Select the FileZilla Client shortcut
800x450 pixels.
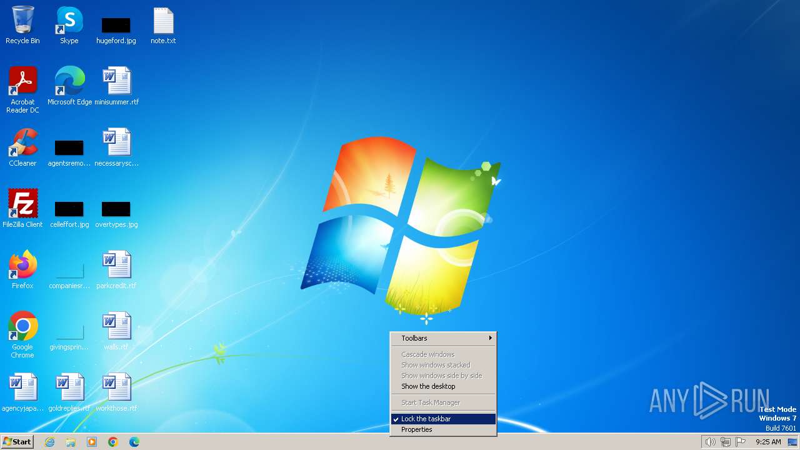tap(22, 209)
